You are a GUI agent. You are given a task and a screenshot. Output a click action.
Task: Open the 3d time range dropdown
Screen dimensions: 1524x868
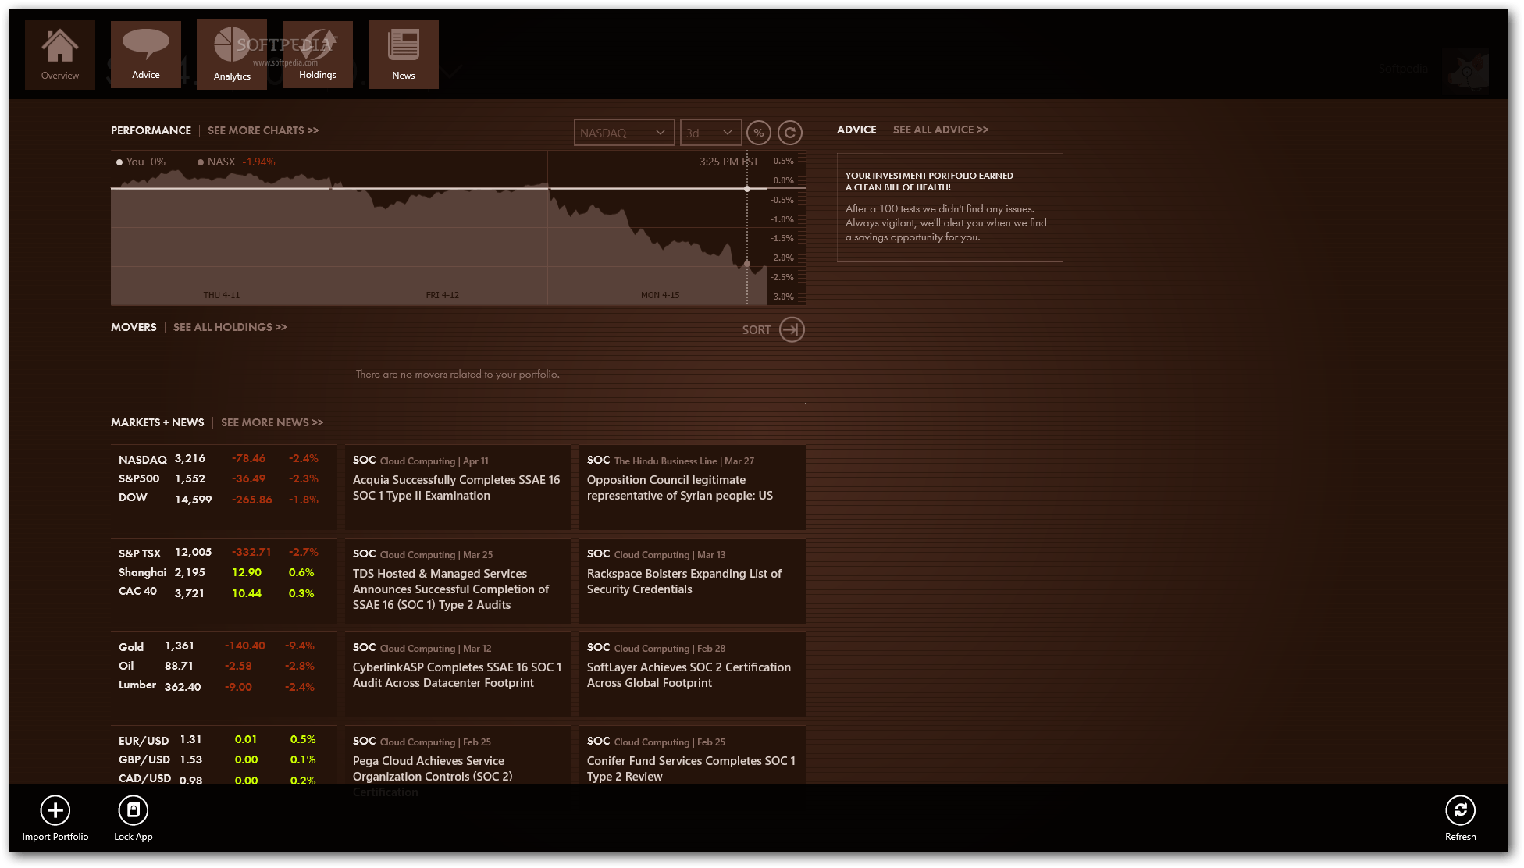[710, 133]
